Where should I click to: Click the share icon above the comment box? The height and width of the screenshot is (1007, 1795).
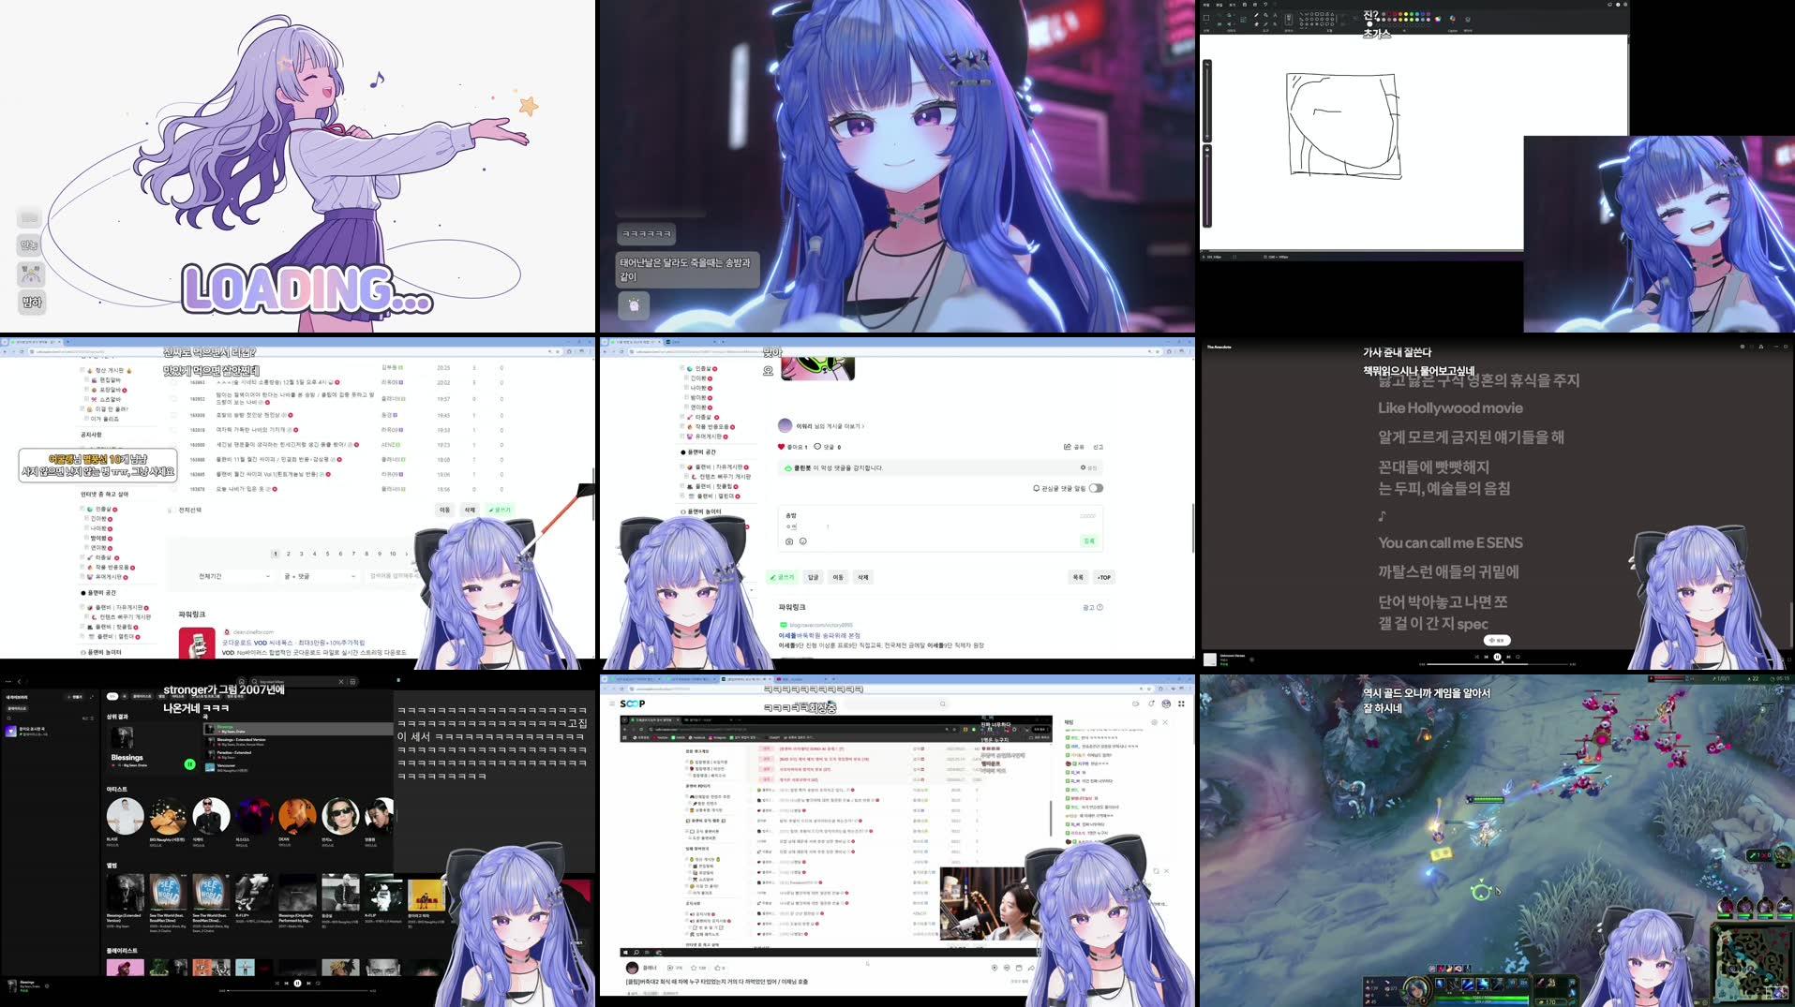(1067, 447)
